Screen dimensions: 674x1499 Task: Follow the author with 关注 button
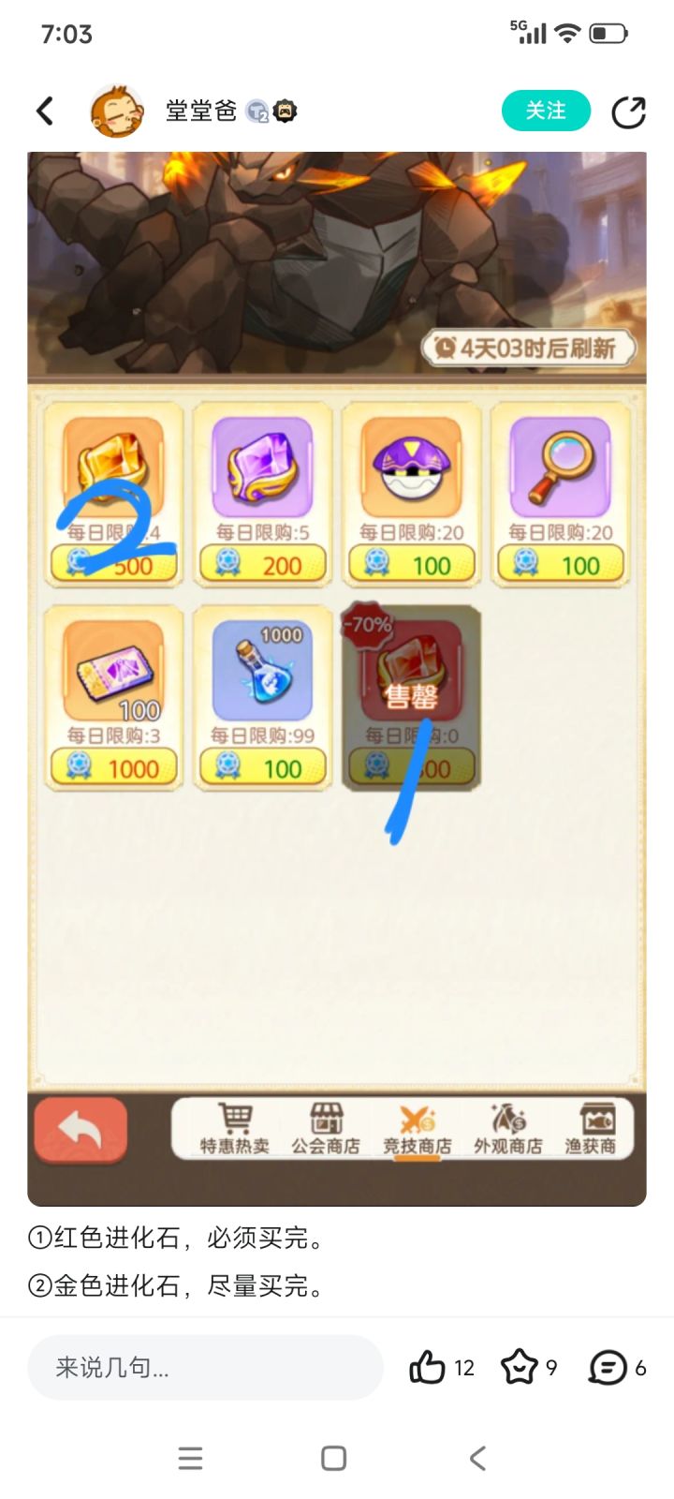[546, 111]
